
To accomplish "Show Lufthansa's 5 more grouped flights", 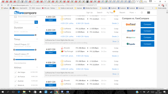I will click(x=115, y=74).
